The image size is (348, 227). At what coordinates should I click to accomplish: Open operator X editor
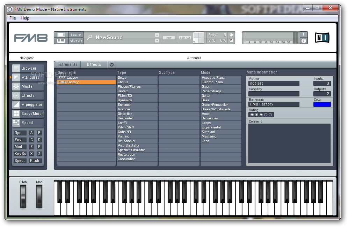point(31,154)
